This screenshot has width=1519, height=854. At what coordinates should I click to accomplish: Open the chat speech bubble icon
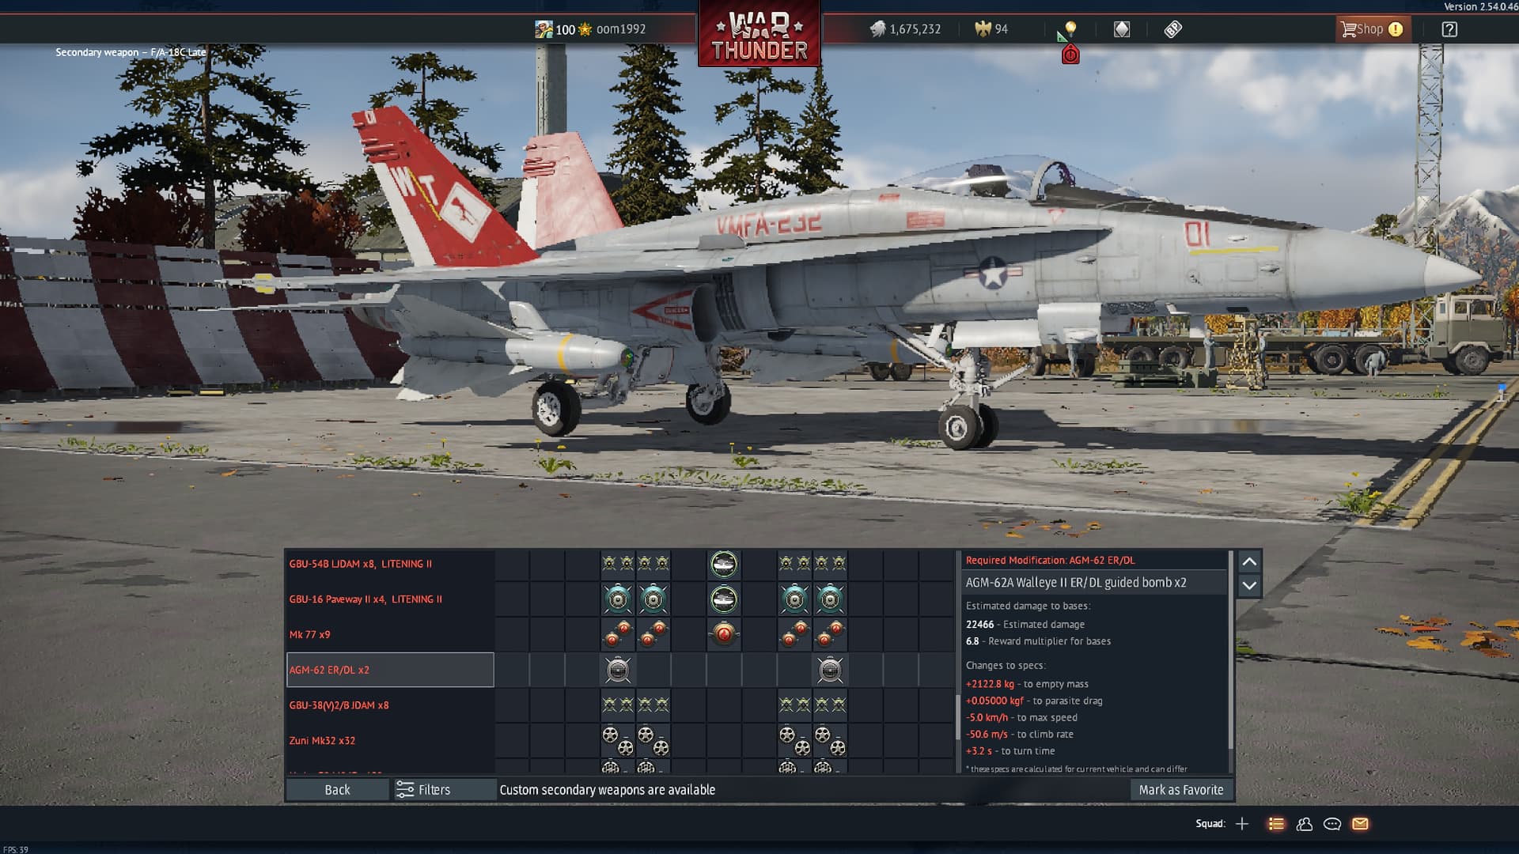[x=1332, y=824]
